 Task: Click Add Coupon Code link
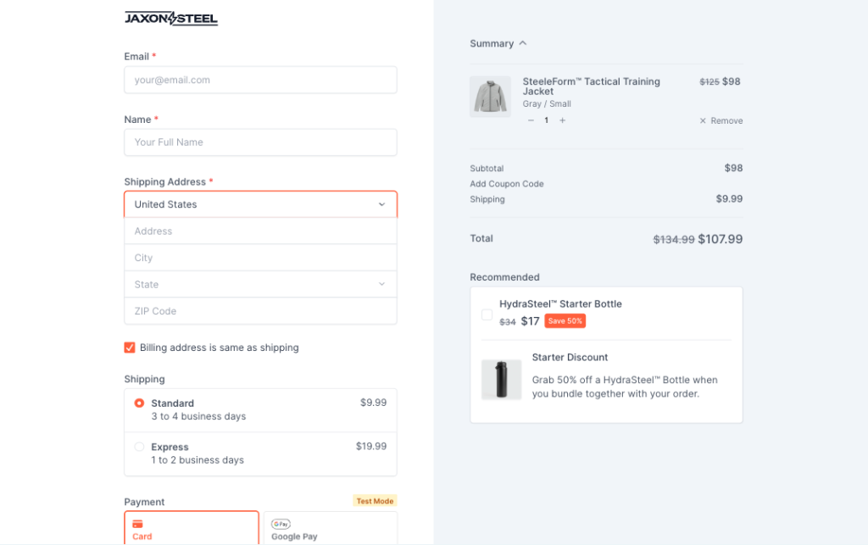507,184
